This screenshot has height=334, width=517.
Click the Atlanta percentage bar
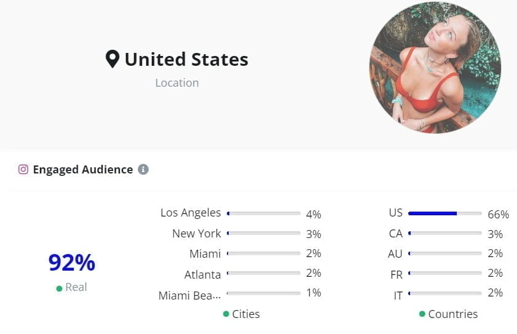pyautogui.click(x=263, y=273)
